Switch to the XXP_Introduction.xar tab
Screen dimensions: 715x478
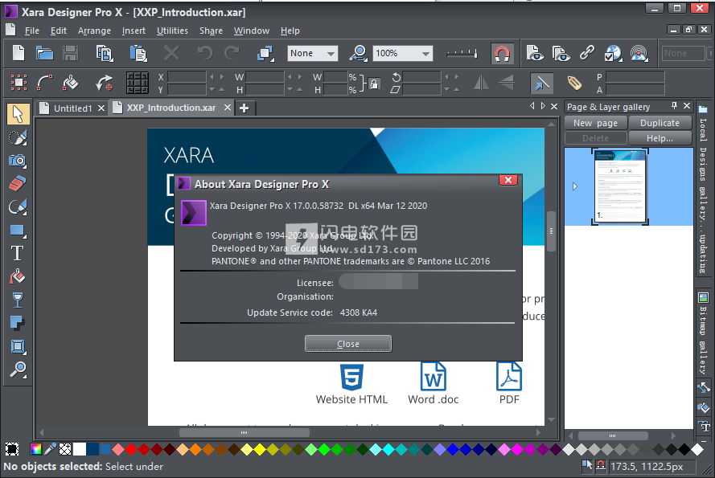point(171,108)
